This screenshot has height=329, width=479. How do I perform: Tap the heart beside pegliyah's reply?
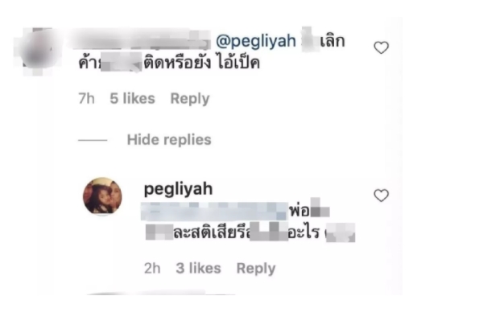[382, 195]
